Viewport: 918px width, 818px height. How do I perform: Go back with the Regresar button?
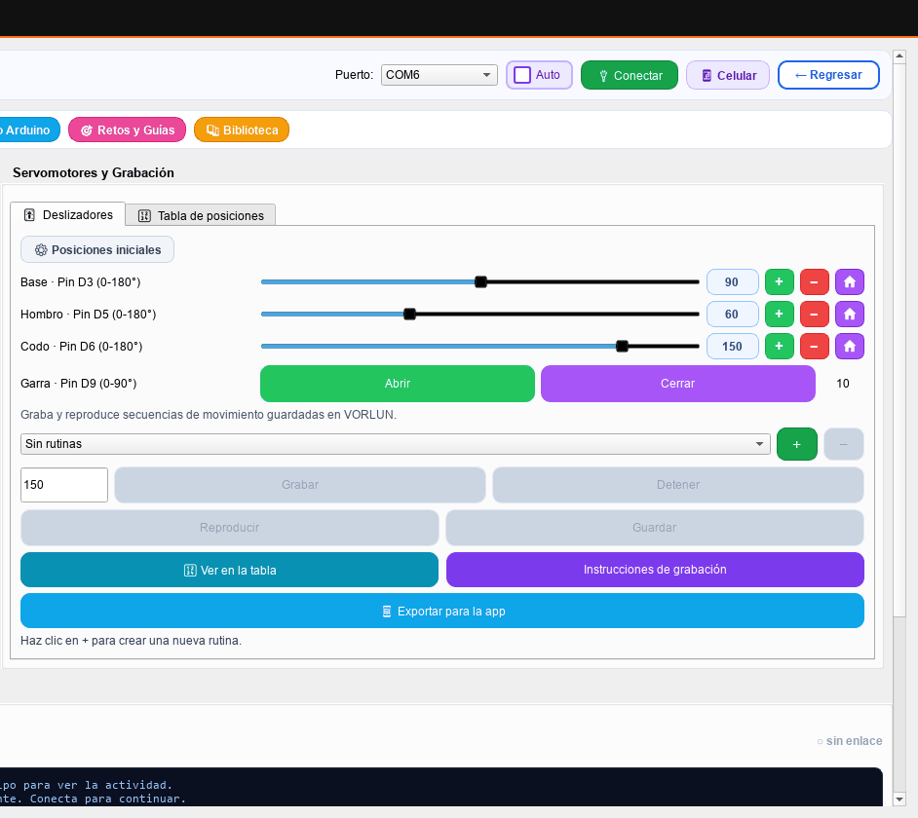[x=828, y=75]
